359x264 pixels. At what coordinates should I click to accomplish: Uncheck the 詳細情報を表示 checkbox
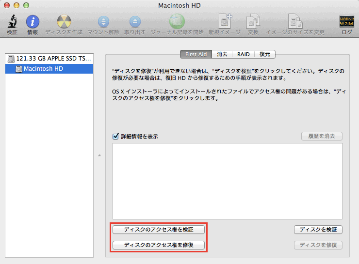coord(115,136)
